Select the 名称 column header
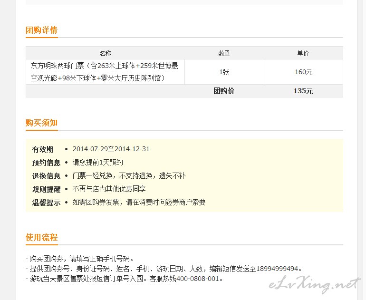The image size is (366, 300). click(x=105, y=53)
